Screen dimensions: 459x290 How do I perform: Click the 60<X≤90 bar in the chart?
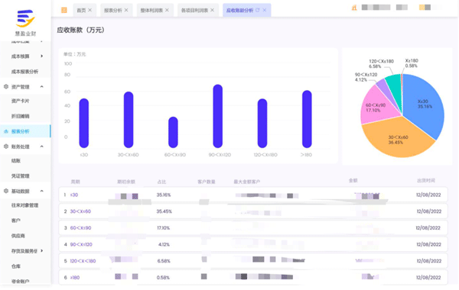click(173, 132)
